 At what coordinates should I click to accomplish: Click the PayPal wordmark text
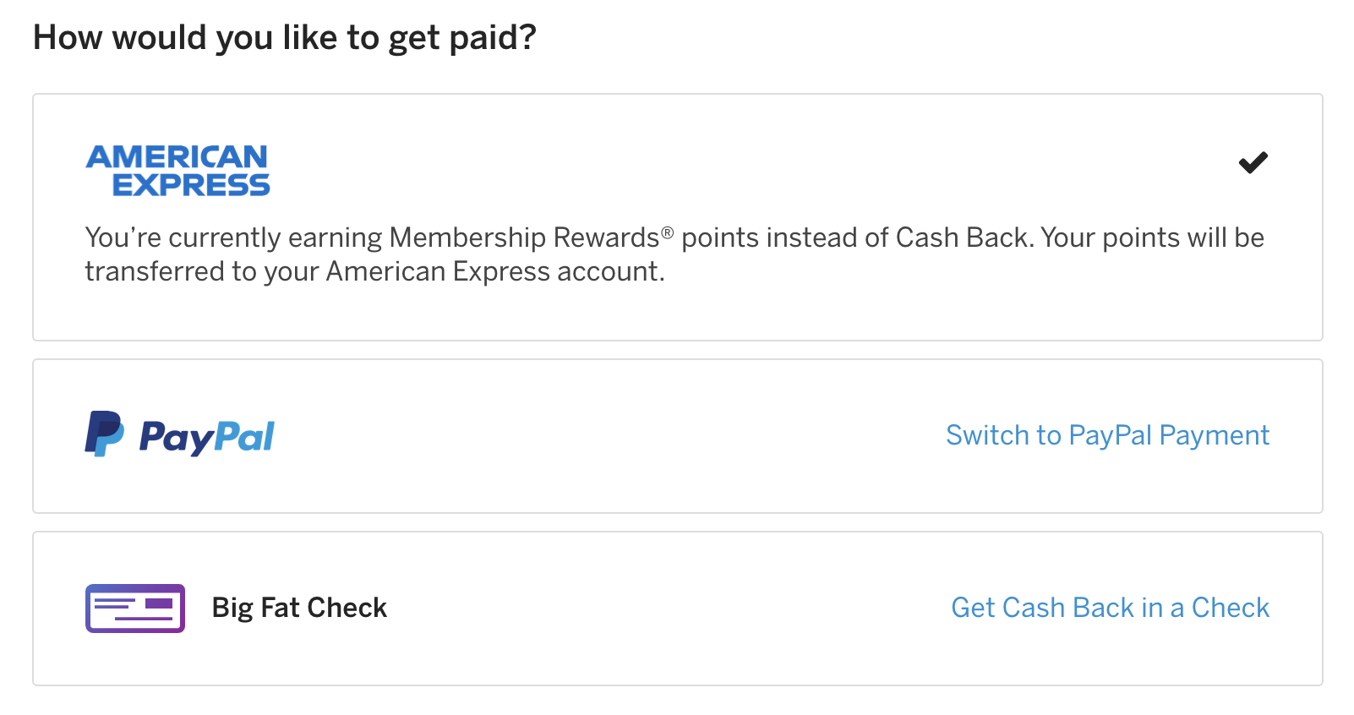point(206,435)
